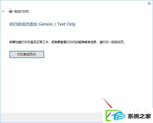Go back using the left arrow

3,11
